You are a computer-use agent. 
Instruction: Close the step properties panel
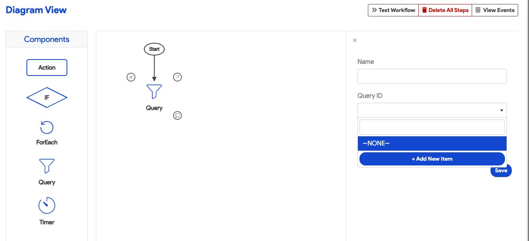[355, 40]
